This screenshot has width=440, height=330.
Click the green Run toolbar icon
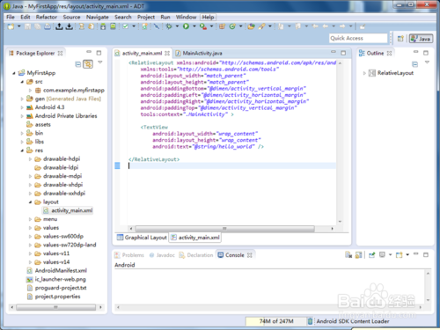coord(186,26)
